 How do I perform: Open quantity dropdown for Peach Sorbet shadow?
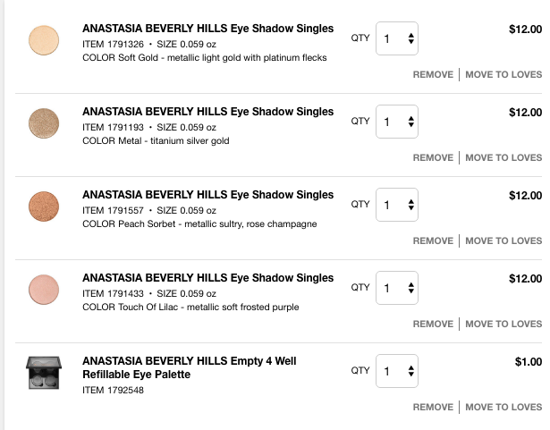[x=397, y=205]
